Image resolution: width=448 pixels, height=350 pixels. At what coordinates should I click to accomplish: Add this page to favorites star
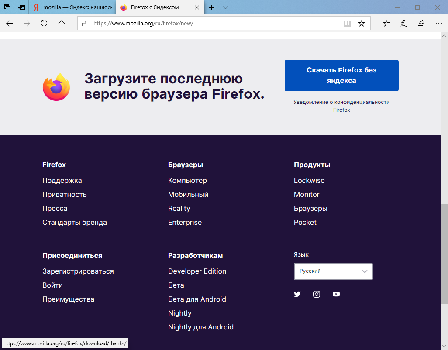click(362, 24)
